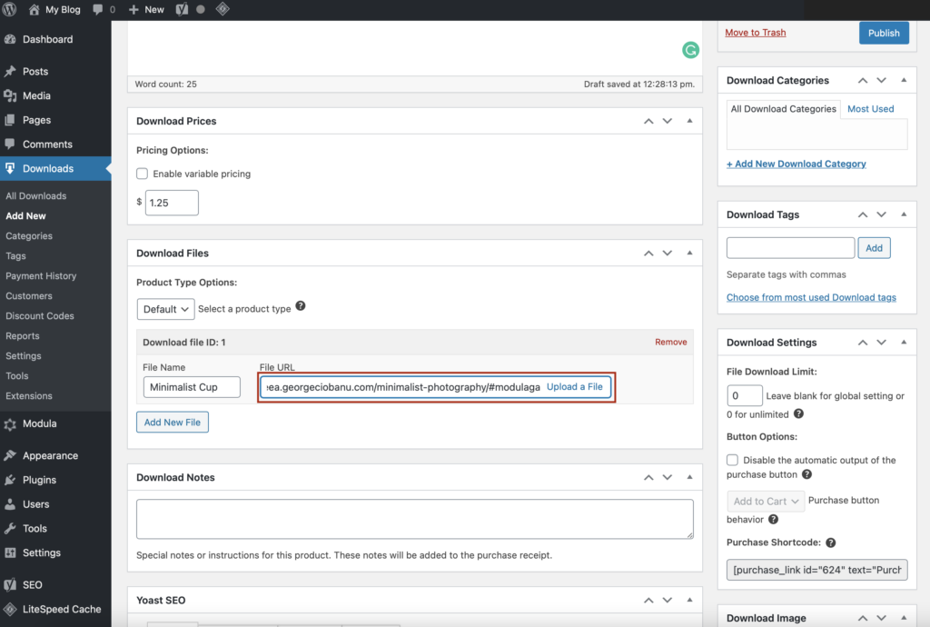Click help icon beside Select a product type
Viewport: 930px width, 627px height.
point(301,306)
